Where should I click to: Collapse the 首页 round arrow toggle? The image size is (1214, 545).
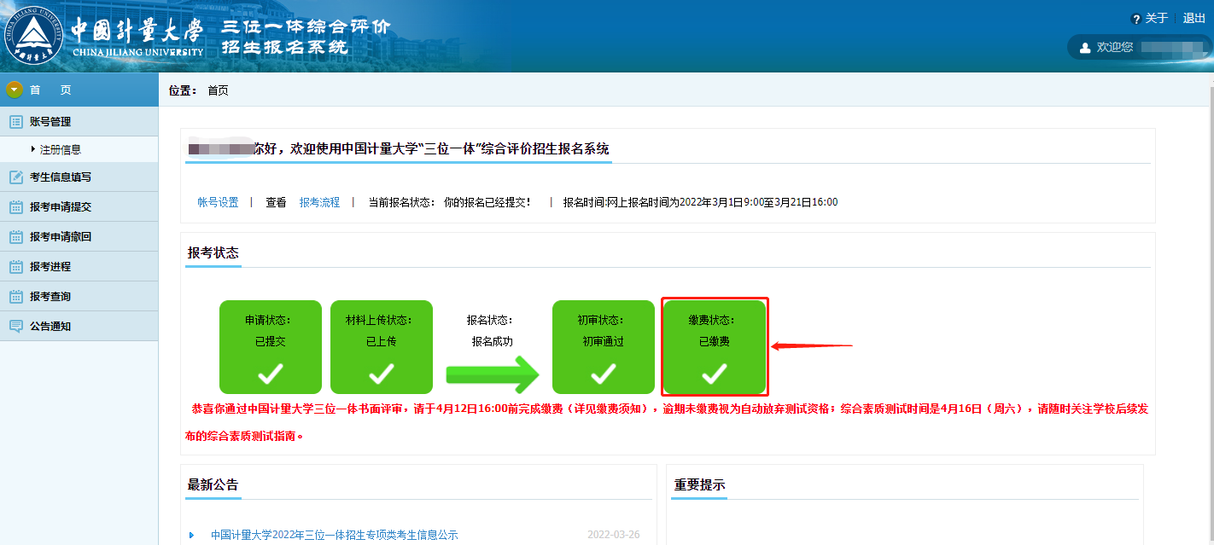pyautogui.click(x=15, y=90)
